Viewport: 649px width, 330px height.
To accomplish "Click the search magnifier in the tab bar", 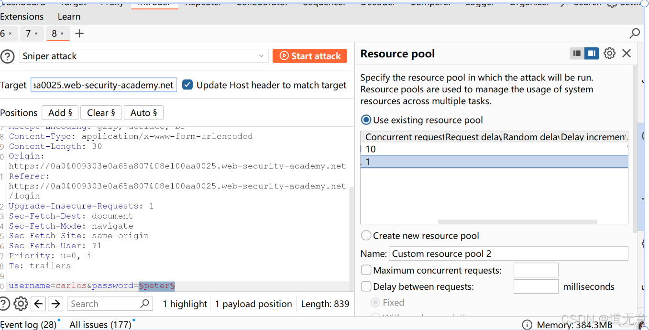I will (x=635, y=33).
